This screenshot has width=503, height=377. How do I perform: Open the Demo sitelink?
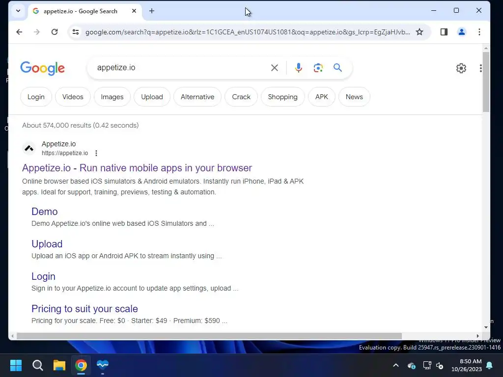coord(45,212)
